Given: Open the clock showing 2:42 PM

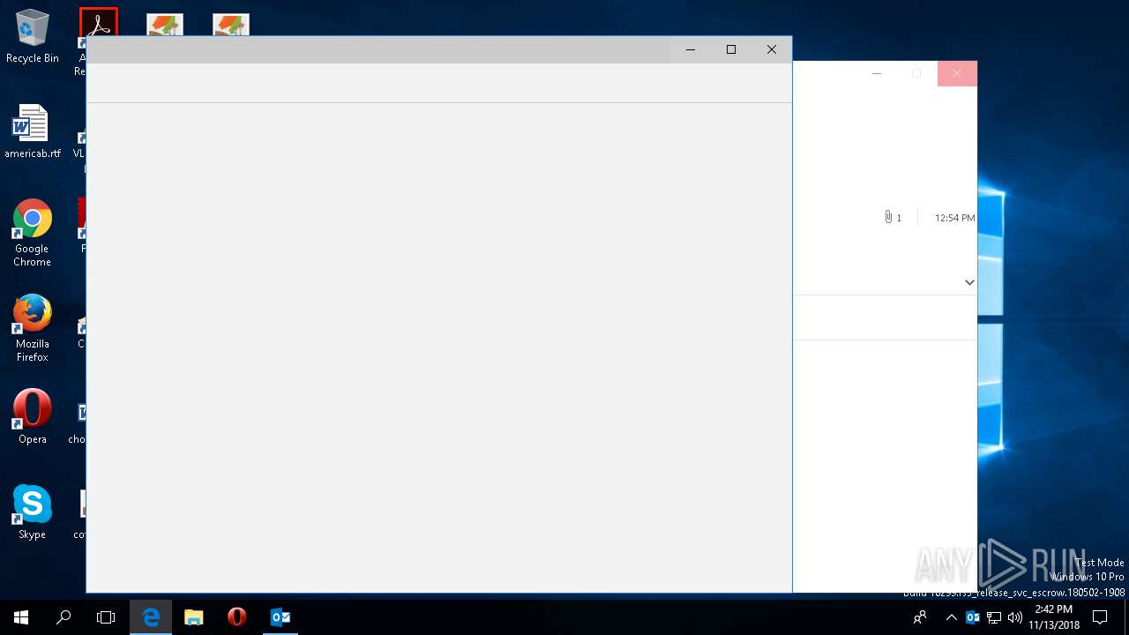Looking at the screenshot, I should click(x=1054, y=617).
